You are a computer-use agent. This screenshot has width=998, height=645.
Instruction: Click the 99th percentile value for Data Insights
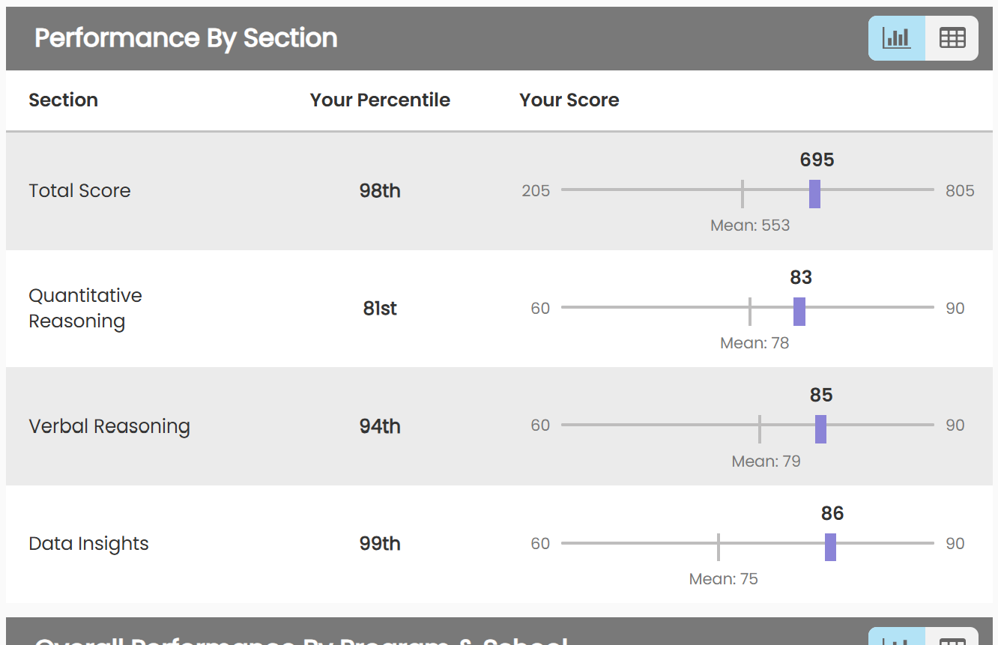(380, 544)
